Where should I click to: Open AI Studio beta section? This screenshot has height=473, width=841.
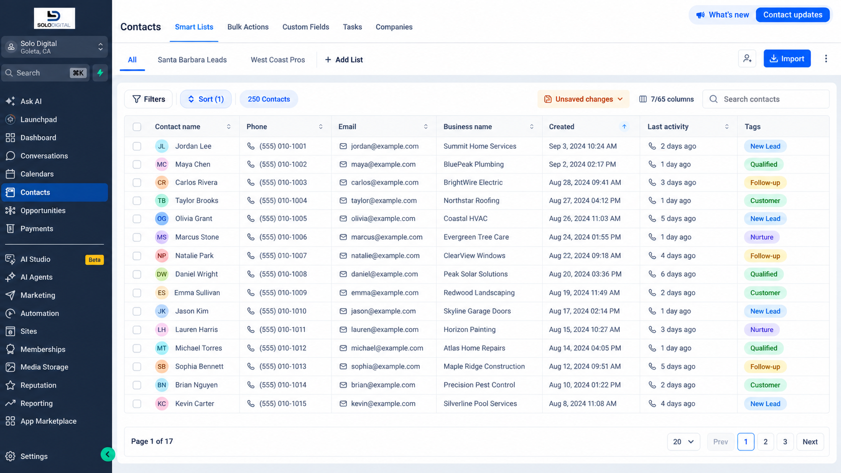(54, 259)
